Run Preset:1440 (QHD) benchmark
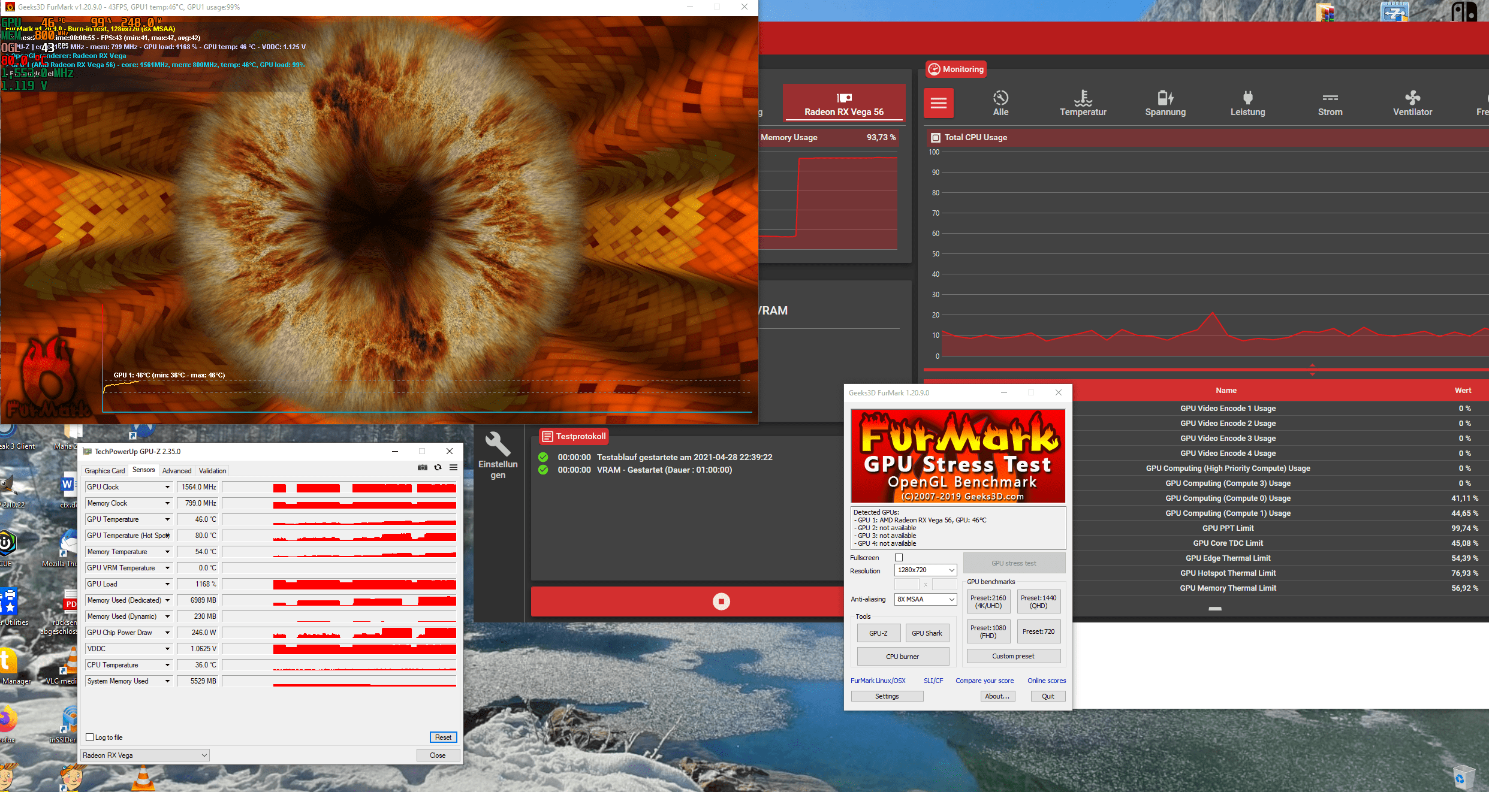The height and width of the screenshot is (792, 1489). coord(1039,601)
